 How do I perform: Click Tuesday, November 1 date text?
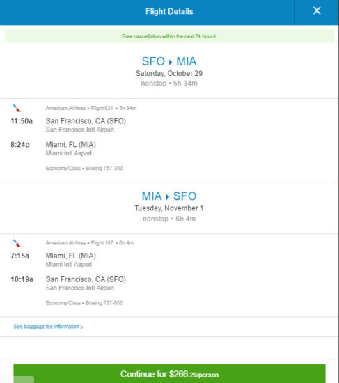169,208
